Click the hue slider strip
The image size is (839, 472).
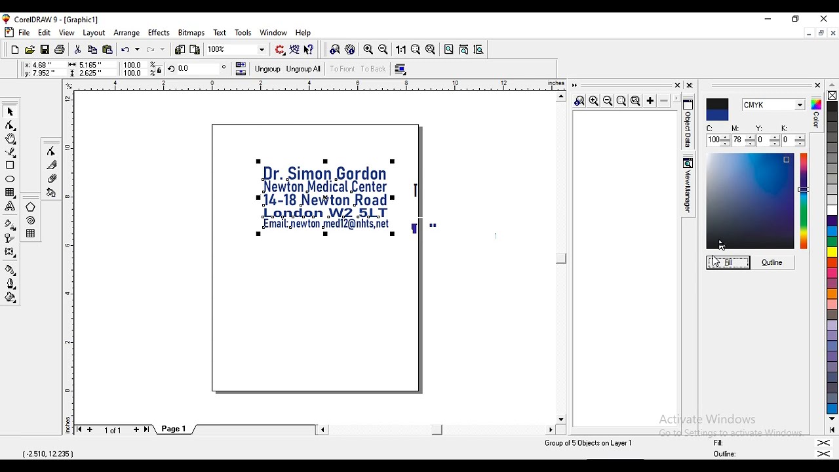(x=804, y=201)
